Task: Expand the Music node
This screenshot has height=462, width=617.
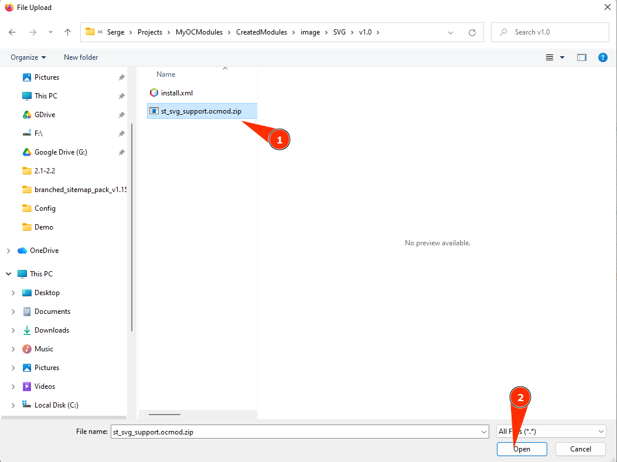Action: 13,349
